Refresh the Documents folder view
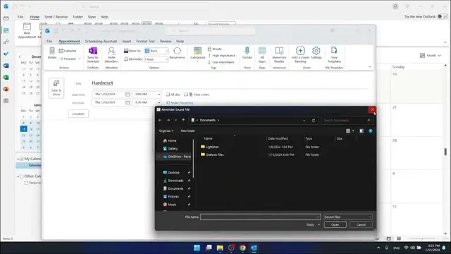The width and height of the screenshot is (451, 254). tap(314, 121)
